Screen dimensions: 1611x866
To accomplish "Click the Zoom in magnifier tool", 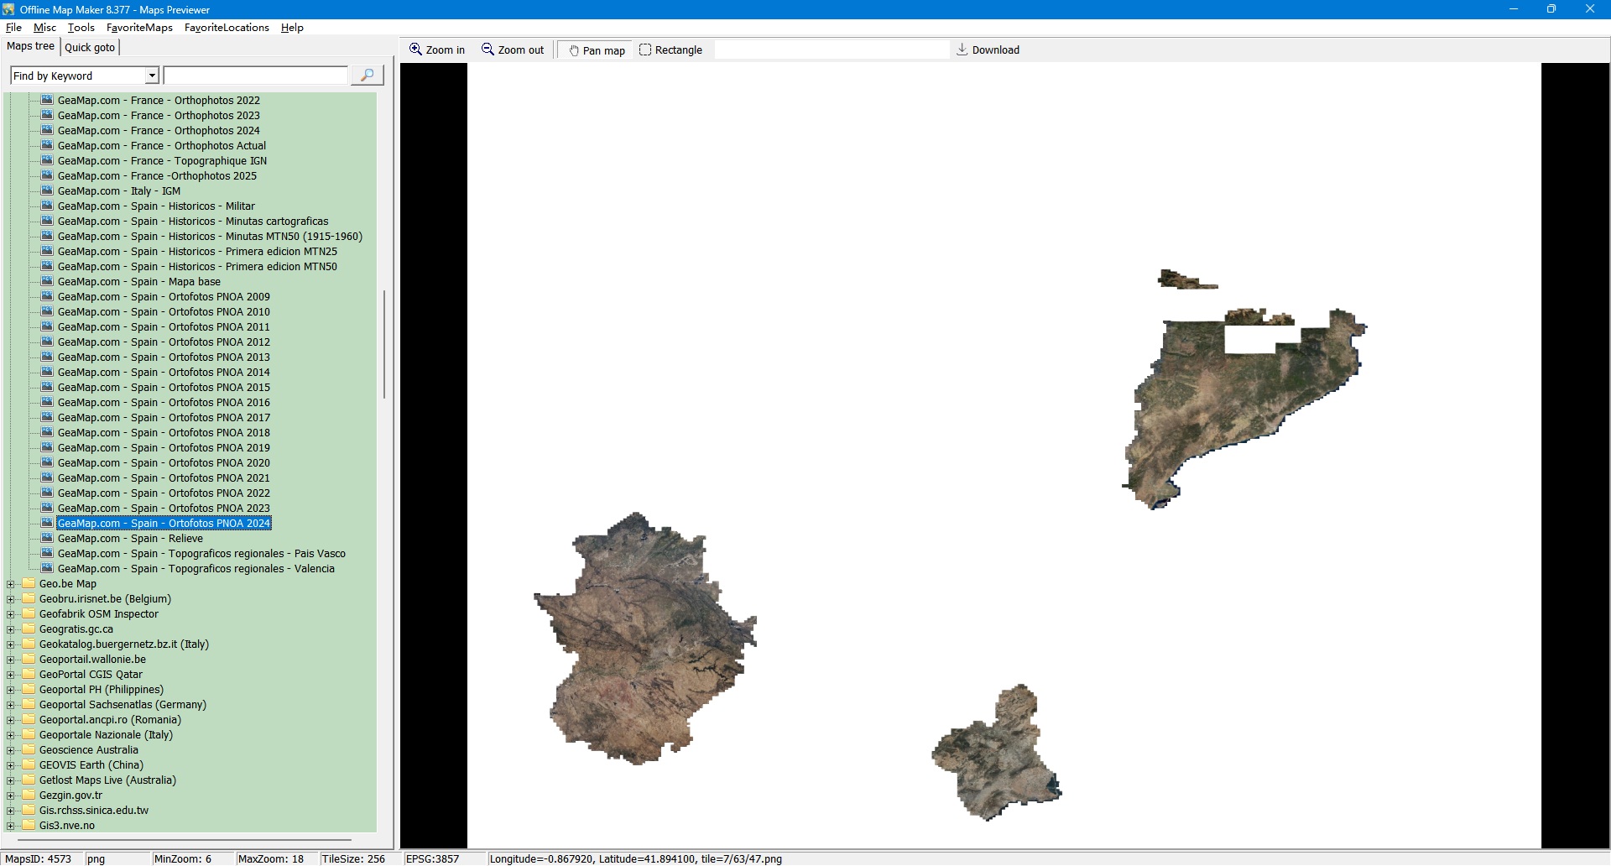I will (x=436, y=50).
